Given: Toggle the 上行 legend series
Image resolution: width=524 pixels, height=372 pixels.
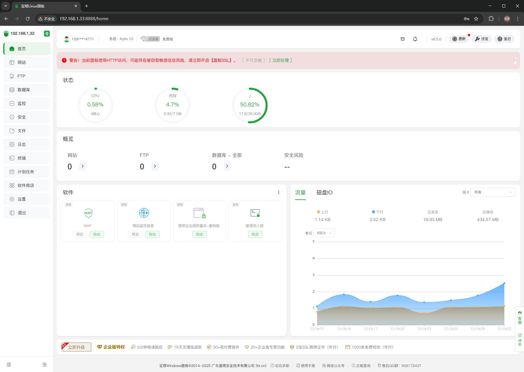Looking at the screenshot, I should point(322,212).
